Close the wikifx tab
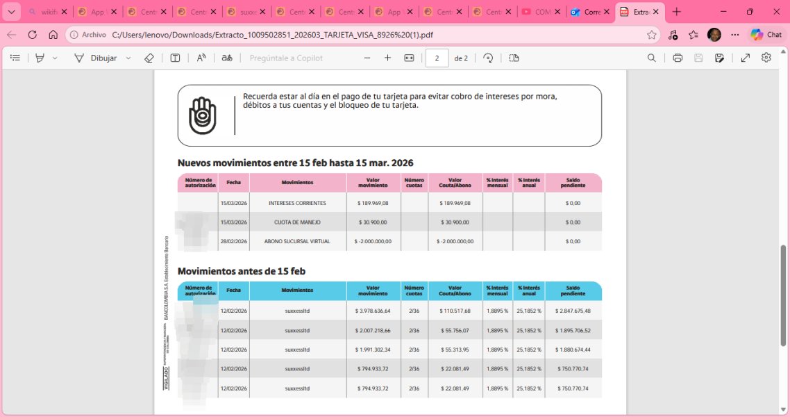Image resolution: width=790 pixels, height=417 pixels. coord(64,12)
